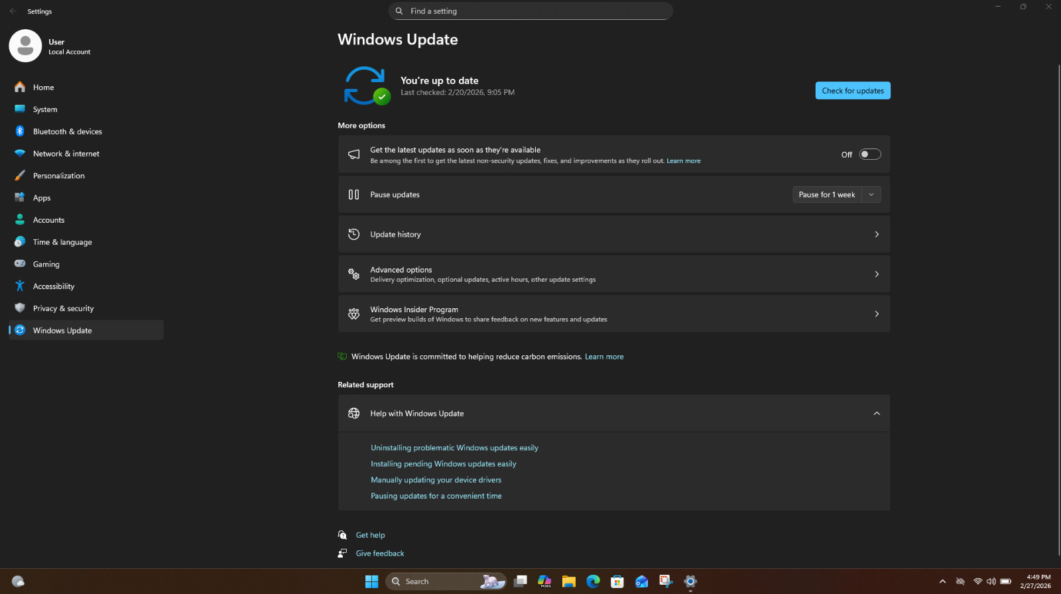The width and height of the screenshot is (1061, 594).
Task: Click Learn more link about latest updates
Action: [x=684, y=161]
